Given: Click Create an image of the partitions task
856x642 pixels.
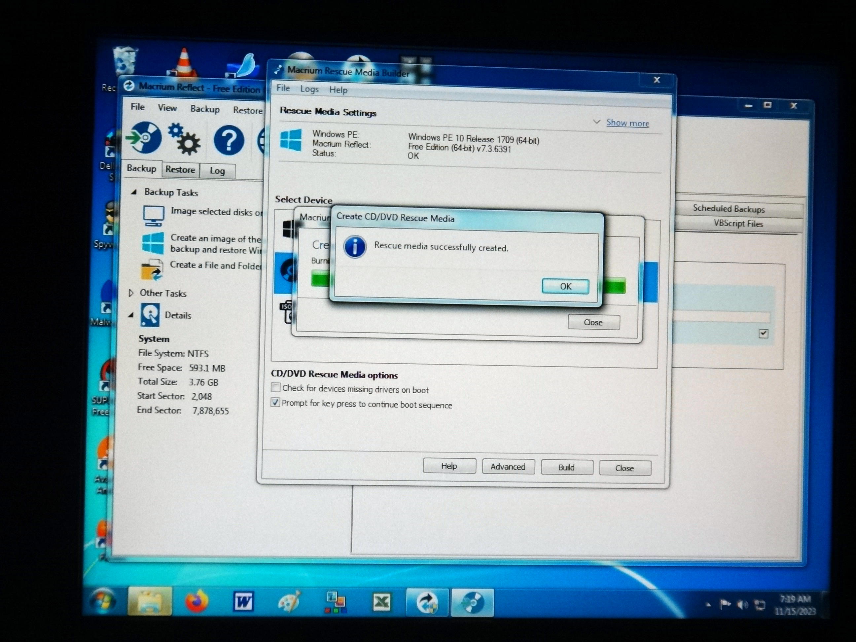Looking at the screenshot, I should [x=216, y=244].
